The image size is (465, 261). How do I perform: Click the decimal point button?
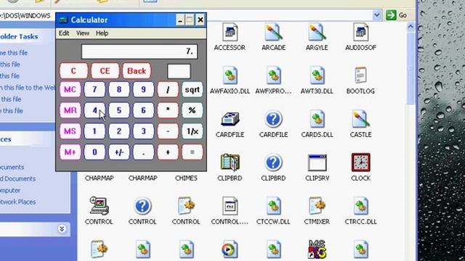tap(143, 152)
